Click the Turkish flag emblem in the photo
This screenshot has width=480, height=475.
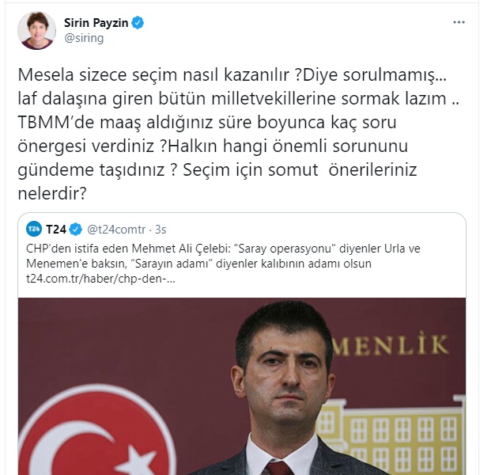click(97, 431)
